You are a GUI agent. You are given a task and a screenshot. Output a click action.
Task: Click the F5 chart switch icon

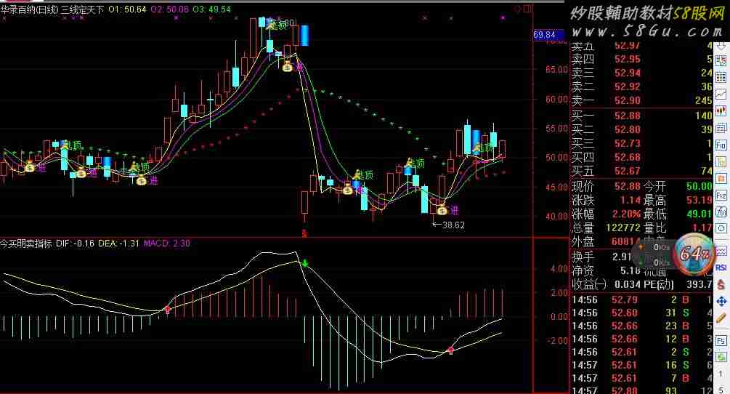coord(721,340)
